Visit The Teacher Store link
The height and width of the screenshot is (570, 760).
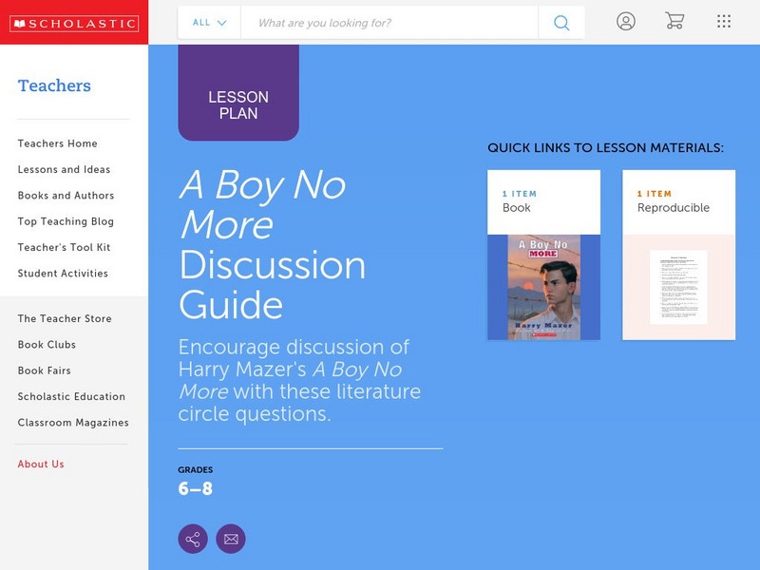[x=63, y=318]
